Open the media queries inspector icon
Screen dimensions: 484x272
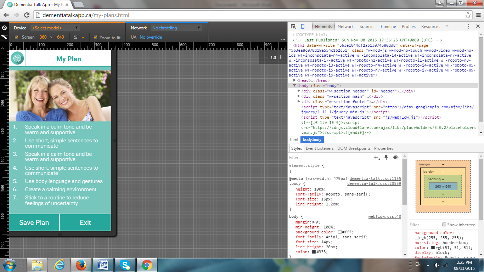4,37
